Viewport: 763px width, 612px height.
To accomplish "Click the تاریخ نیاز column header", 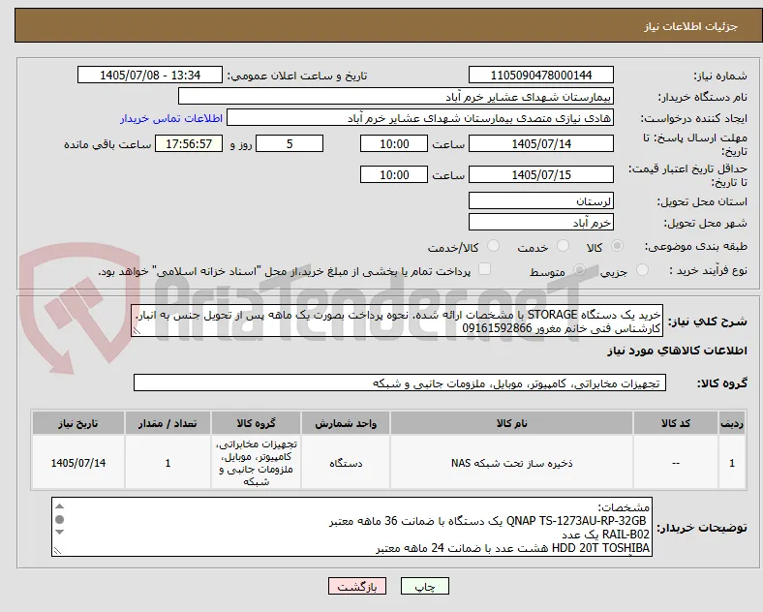I will tap(78, 423).
